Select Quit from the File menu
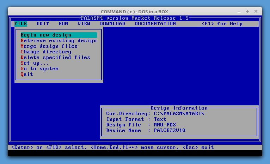Screen dimensions: 270x164 point(27,74)
